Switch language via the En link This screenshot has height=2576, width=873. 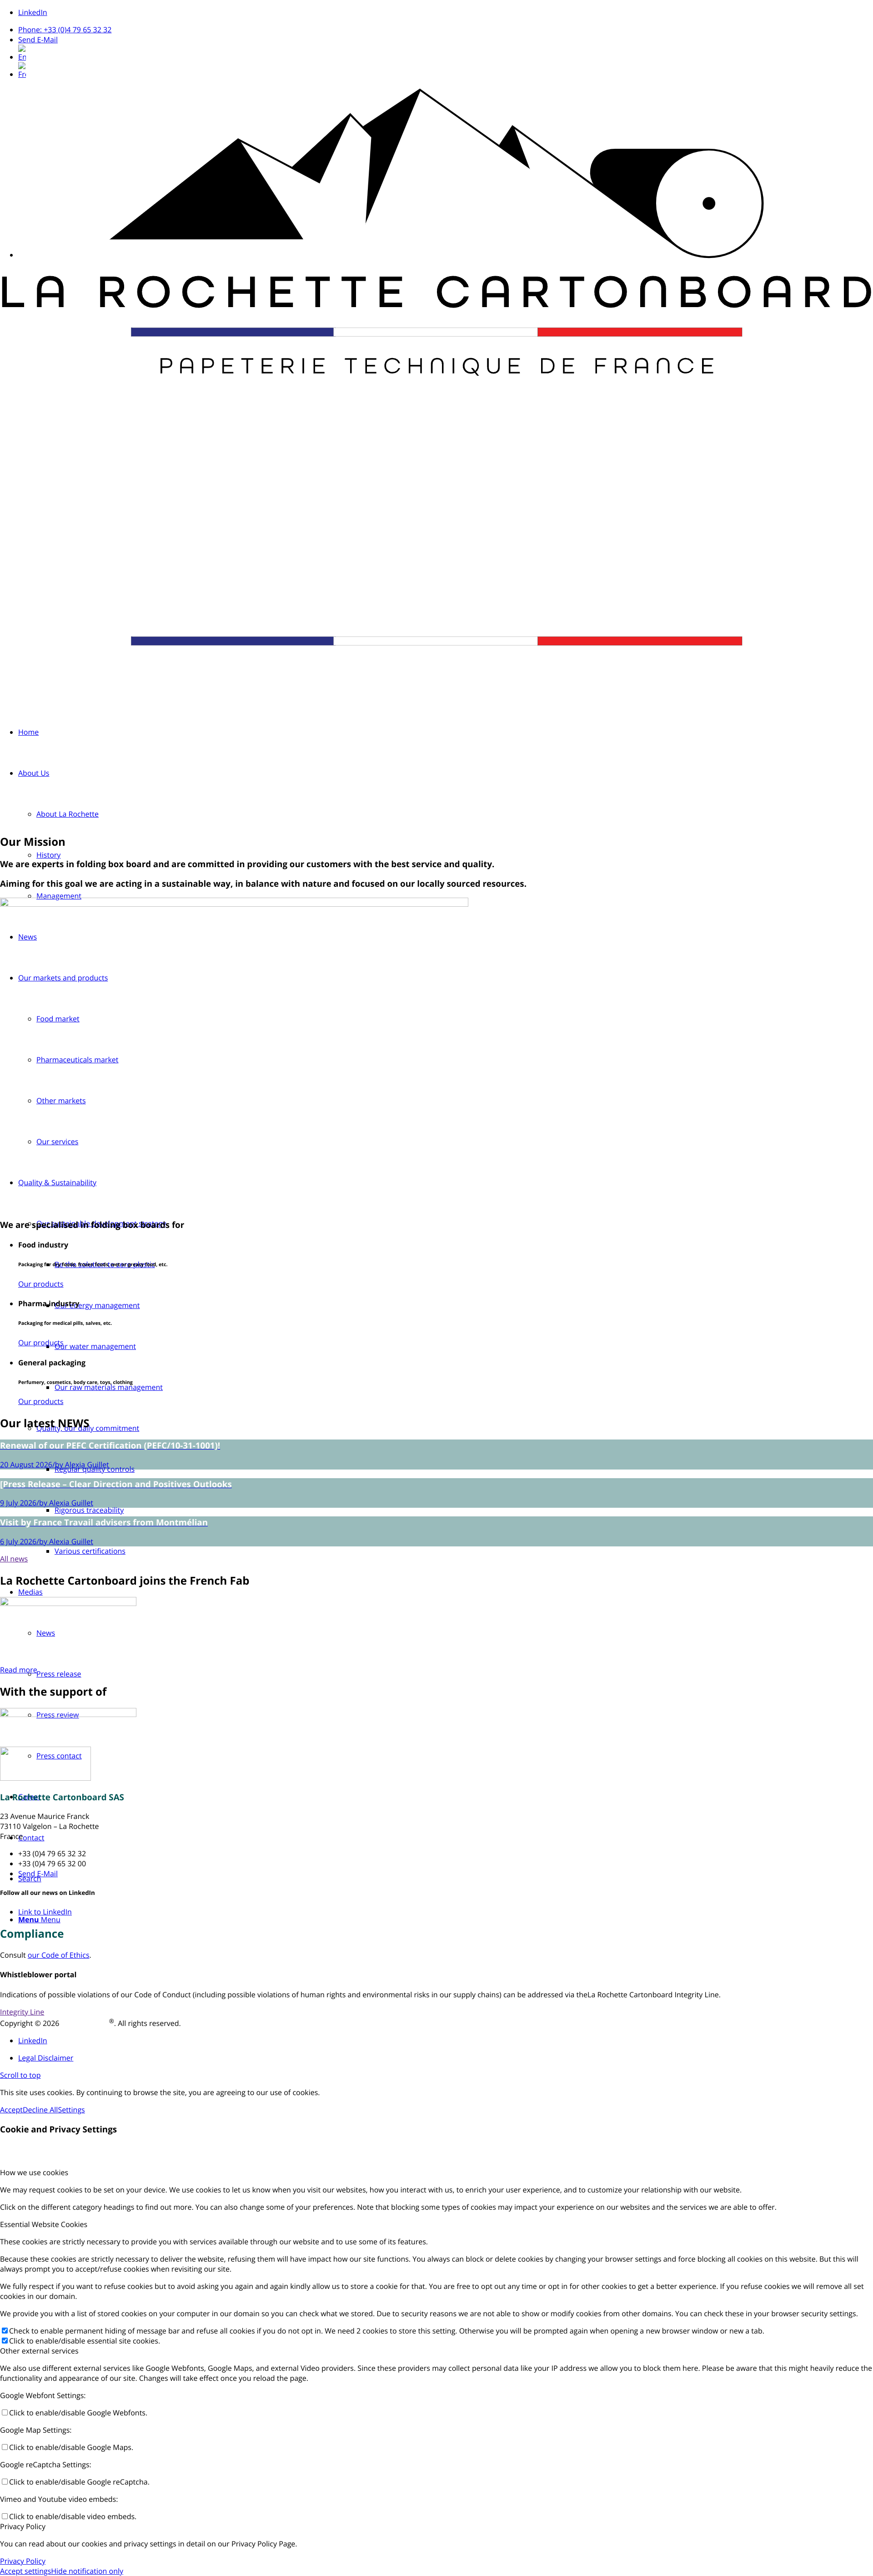tap(22, 57)
